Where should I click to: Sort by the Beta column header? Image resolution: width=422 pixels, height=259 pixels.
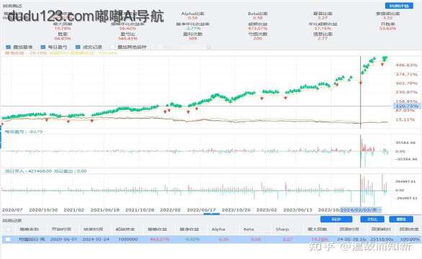coord(248,230)
